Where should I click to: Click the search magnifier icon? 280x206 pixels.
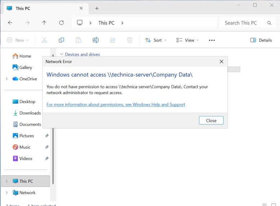(269, 23)
